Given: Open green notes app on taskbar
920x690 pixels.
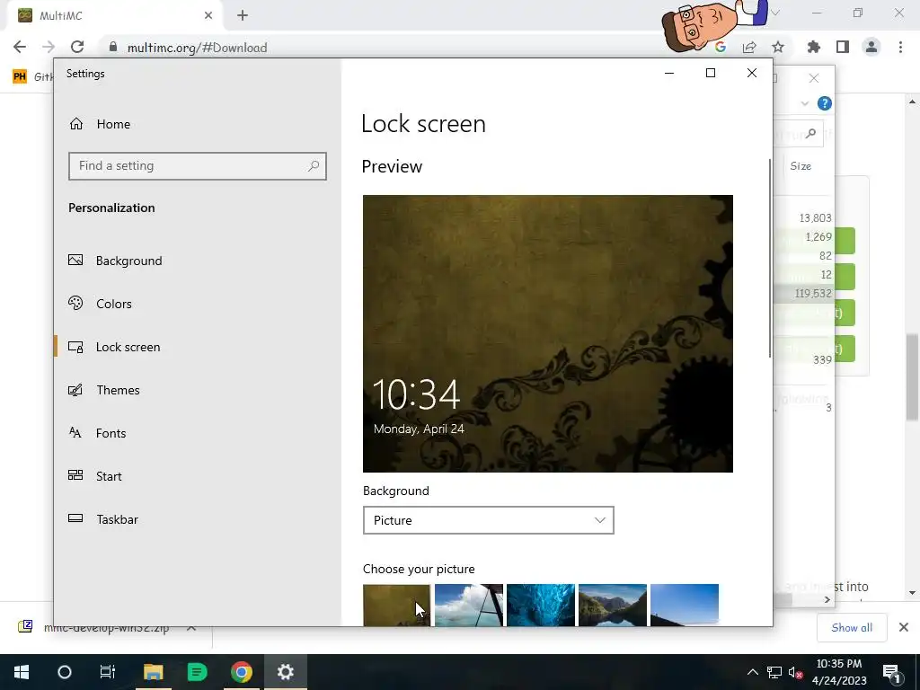Looking at the screenshot, I should [x=197, y=672].
